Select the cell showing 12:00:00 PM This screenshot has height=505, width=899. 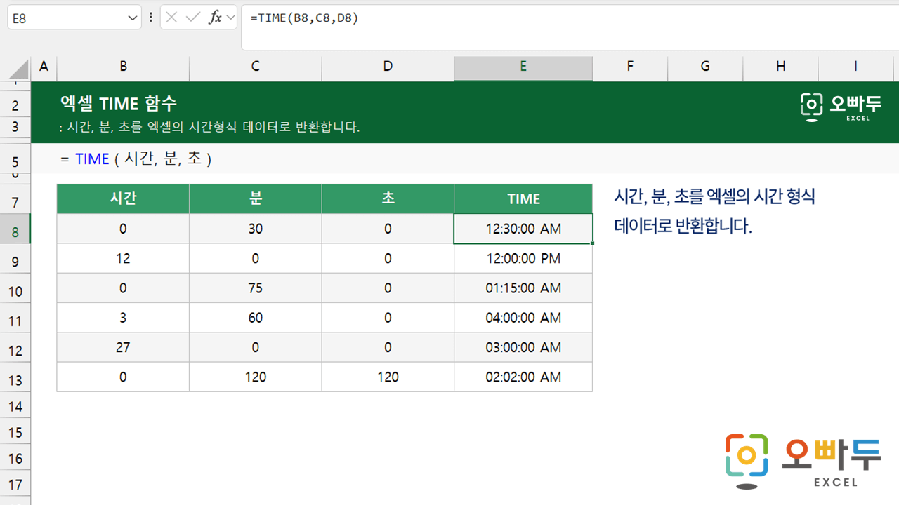point(523,259)
